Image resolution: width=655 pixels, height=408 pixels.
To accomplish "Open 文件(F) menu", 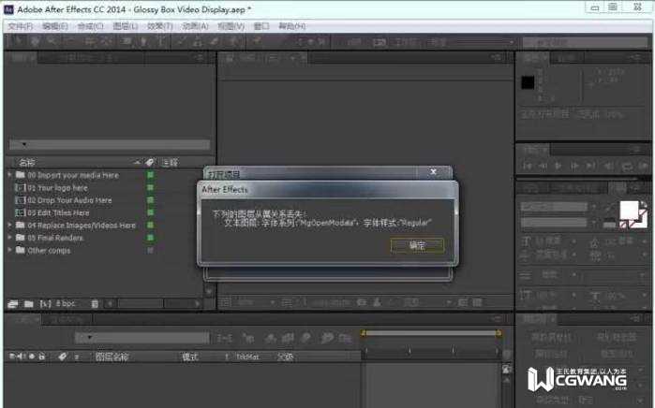I will click(x=20, y=26).
